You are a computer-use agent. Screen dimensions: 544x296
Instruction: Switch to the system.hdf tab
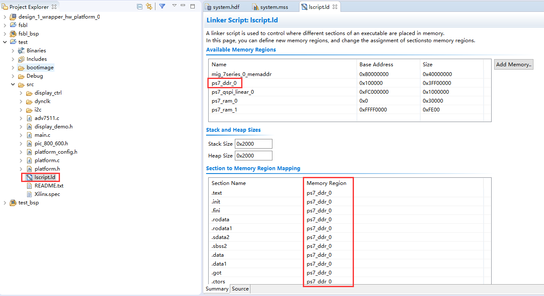(x=223, y=7)
